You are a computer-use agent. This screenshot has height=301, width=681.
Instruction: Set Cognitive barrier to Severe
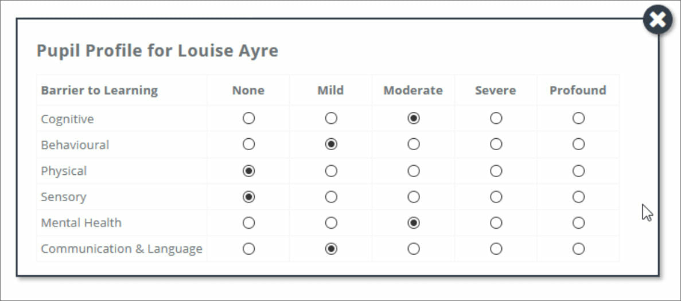pos(496,119)
